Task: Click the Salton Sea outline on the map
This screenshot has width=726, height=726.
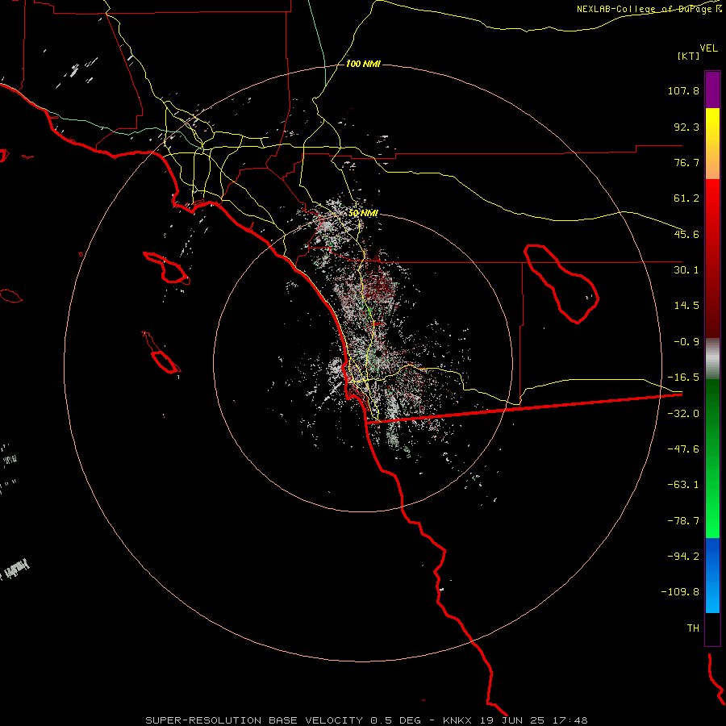Action: click(x=561, y=284)
